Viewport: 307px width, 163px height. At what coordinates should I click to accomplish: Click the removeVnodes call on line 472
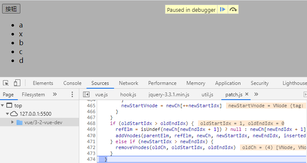176,147
